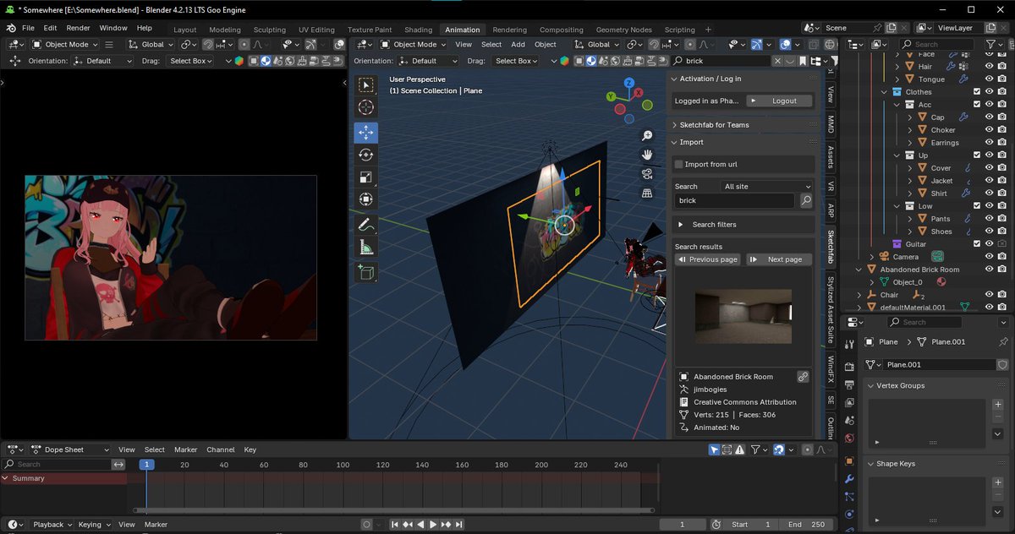Switch to the MMD sidebar tab
1015x534 pixels.
tap(831, 123)
